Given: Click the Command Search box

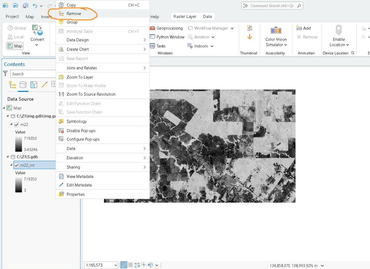Looking at the screenshot, I should 272,6.
